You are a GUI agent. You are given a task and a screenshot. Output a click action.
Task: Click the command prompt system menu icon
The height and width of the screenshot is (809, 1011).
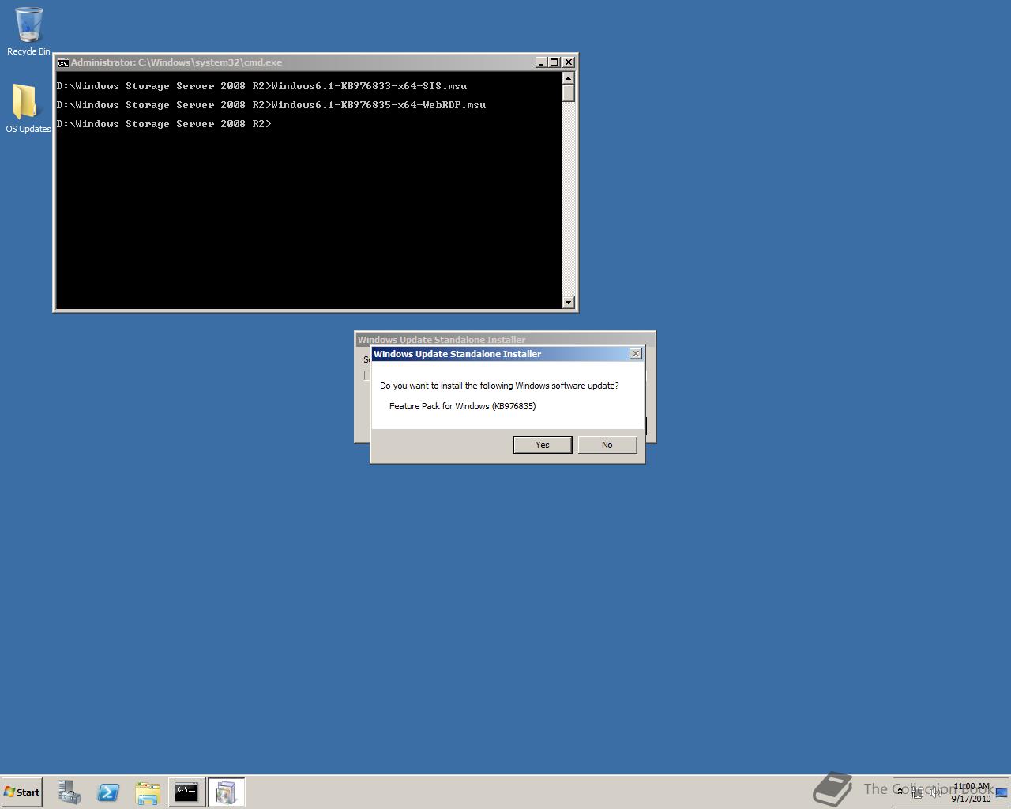(63, 62)
